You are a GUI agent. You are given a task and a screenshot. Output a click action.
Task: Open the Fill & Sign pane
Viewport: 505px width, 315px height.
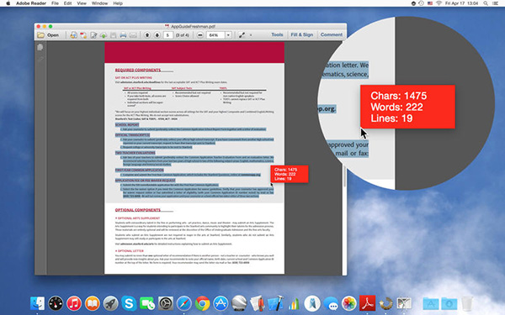click(x=302, y=34)
